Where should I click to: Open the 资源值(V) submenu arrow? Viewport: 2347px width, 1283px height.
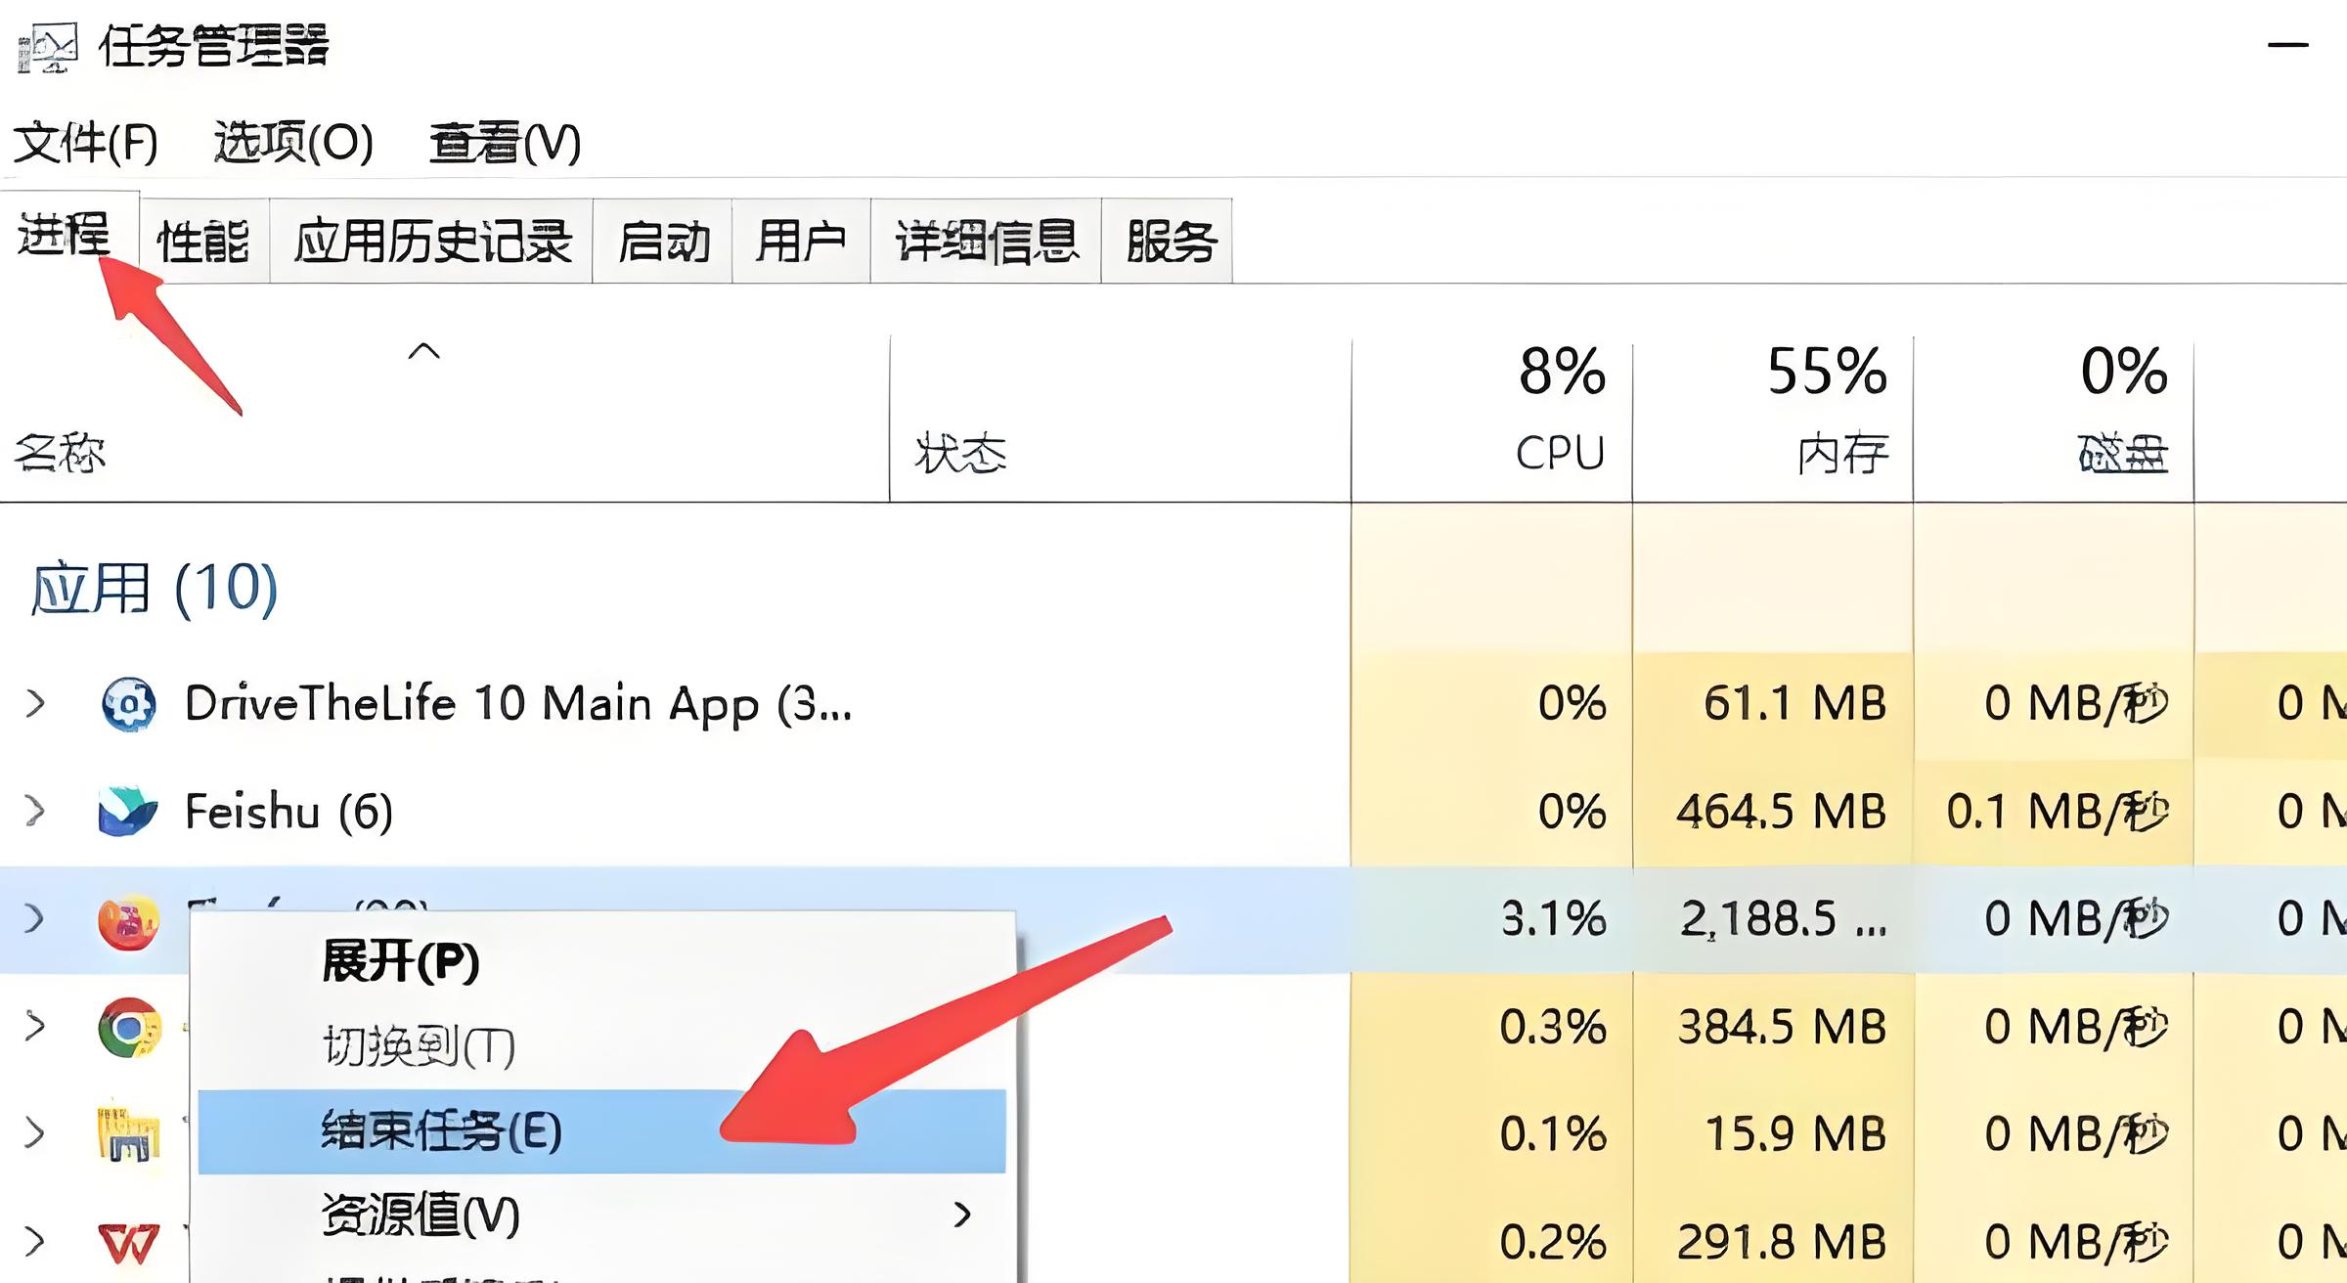click(x=962, y=1215)
